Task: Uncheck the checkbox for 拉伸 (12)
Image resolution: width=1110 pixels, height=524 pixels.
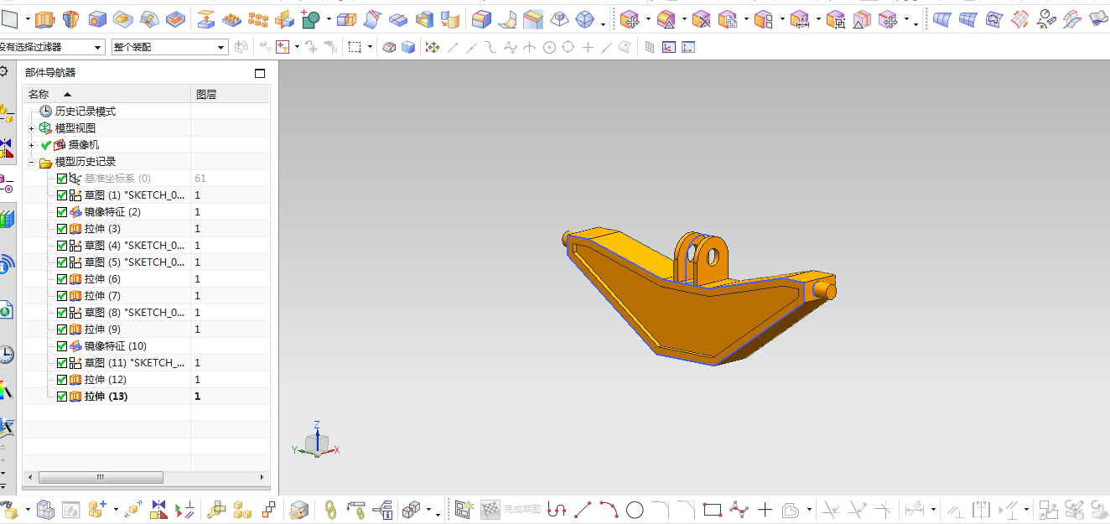Action: (62, 380)
